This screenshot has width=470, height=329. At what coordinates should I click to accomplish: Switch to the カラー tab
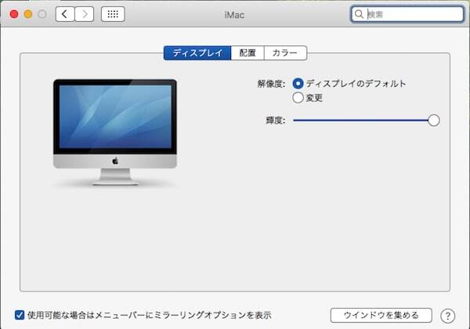pos(285,53)
